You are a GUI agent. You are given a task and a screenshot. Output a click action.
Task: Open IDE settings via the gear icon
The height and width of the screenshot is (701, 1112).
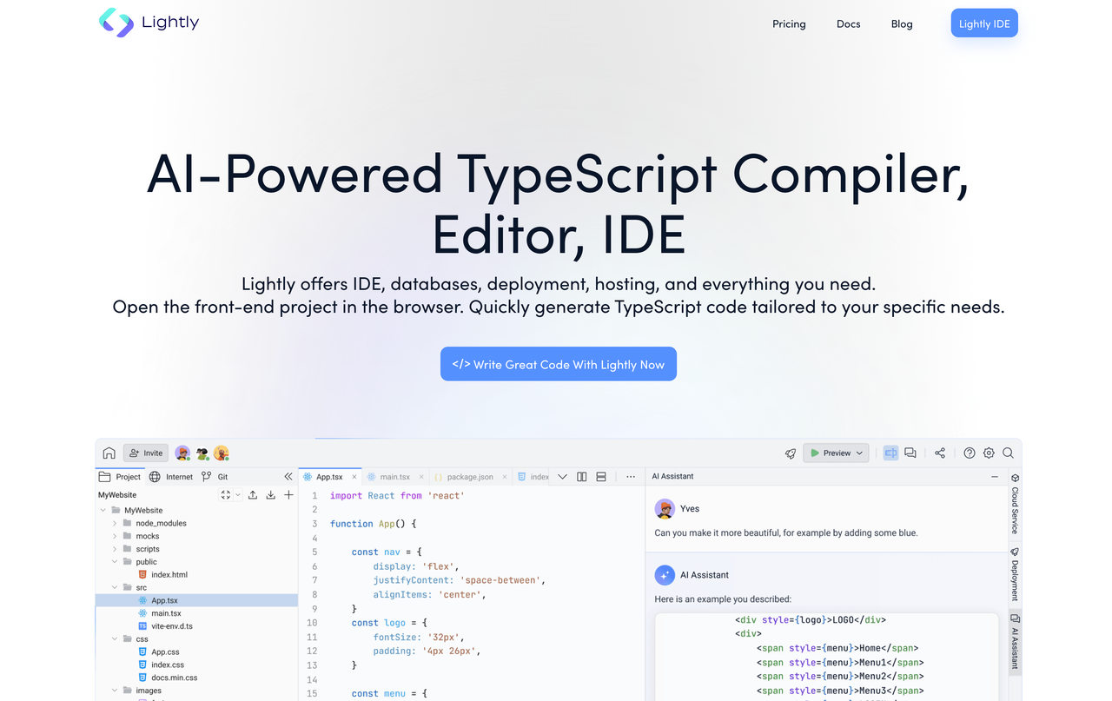point(989,453)
